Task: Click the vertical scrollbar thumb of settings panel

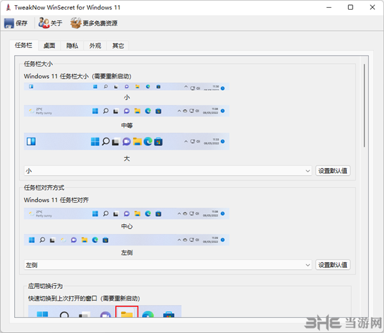Action: click(x=364, y=105)
